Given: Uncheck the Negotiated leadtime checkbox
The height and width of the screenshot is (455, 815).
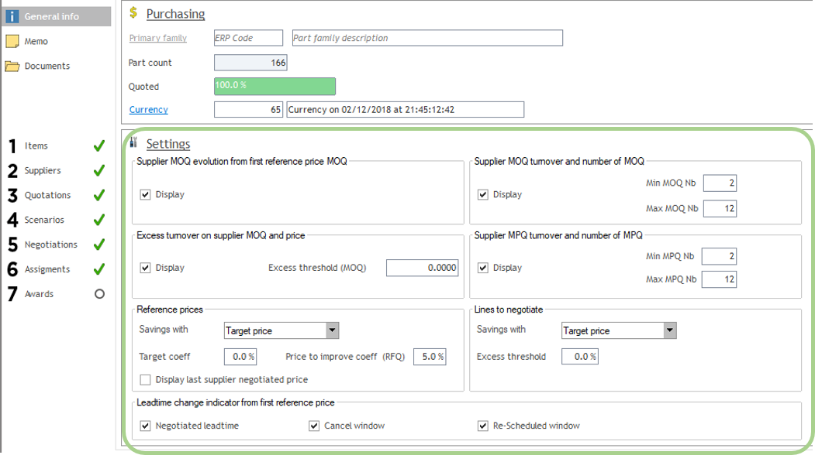Looking at the screenshot, I should (x=145, y=426).
